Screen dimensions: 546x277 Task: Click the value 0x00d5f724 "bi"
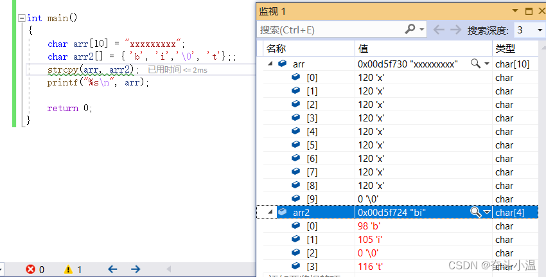point(392,213)
